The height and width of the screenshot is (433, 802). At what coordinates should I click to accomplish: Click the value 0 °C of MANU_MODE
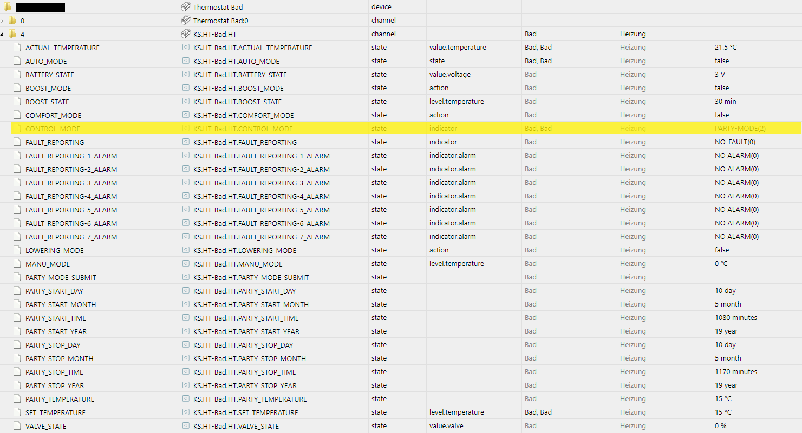pos(721,264)
